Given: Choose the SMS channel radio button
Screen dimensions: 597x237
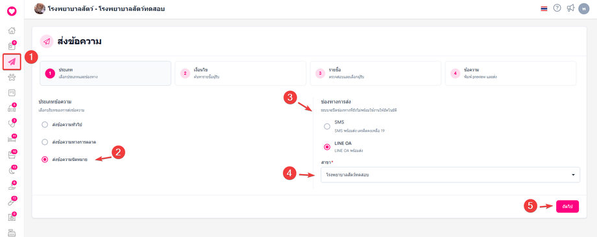Looking at the screenshot, I should coord(327,127).
